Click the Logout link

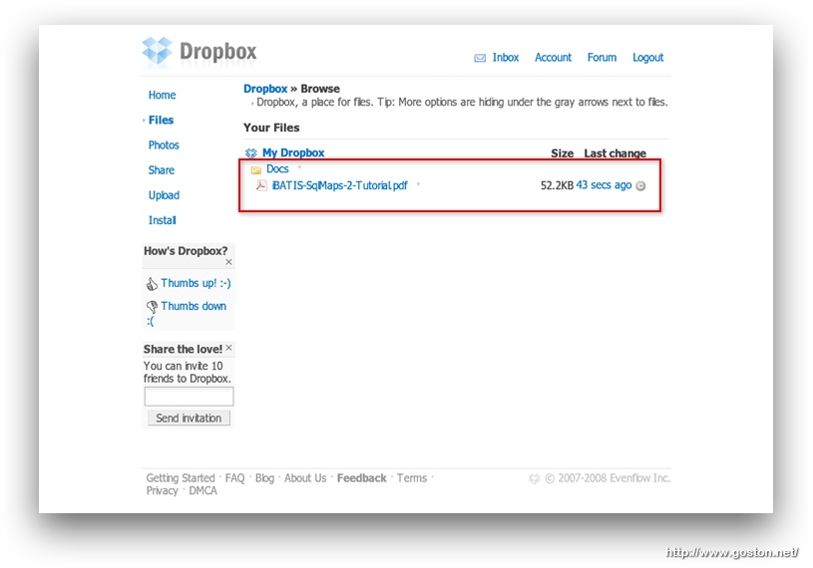(x=648, y=58)
